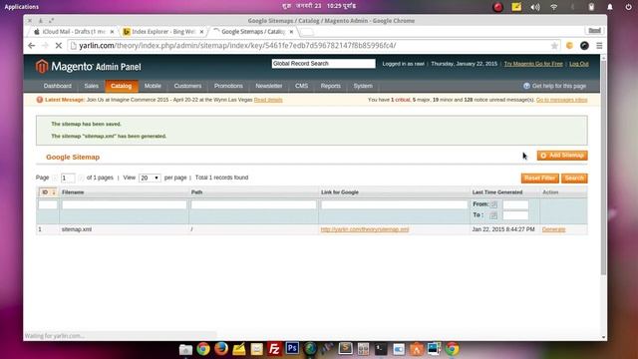Click Generate link for sitemap.xml

click(x=554, y=229)
